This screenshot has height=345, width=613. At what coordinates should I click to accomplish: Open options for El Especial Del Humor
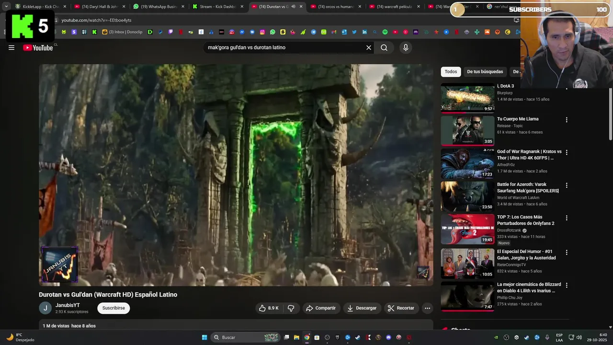coord(567,252)
